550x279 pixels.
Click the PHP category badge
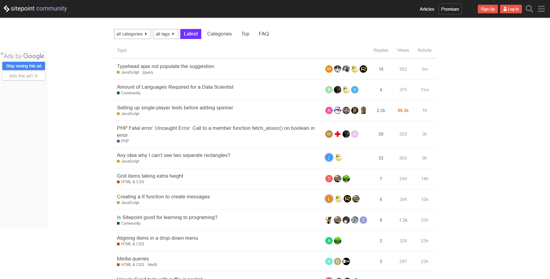pyautogui.click(x=123, y=141)
